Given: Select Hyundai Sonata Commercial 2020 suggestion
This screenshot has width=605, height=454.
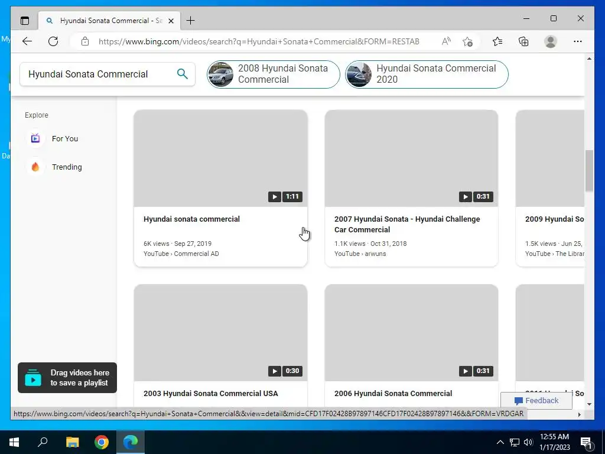Looking at the screenshot, I should (x=427, y=74).
